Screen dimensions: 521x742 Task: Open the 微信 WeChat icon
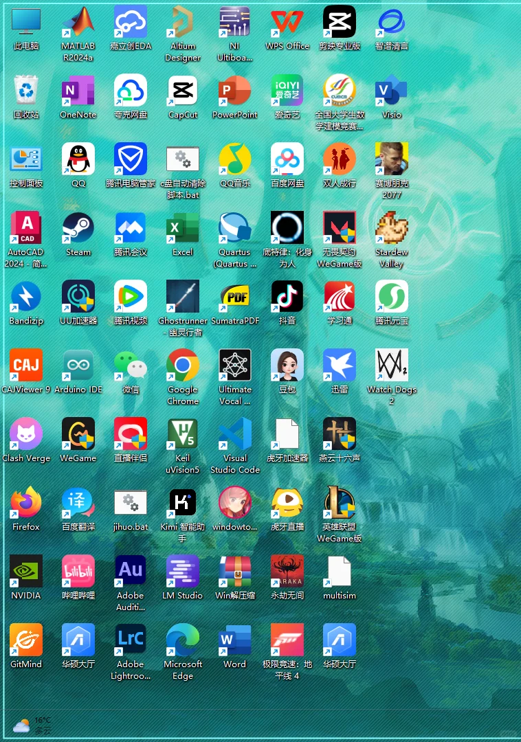coord(131,365)
